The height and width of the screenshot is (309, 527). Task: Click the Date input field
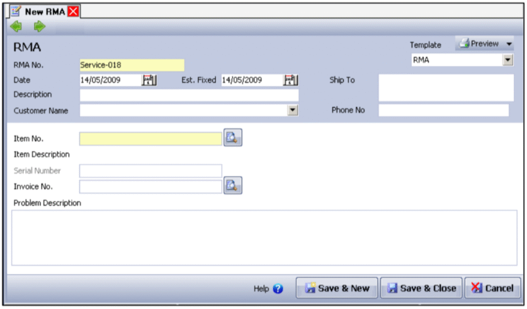coord(111,80)
